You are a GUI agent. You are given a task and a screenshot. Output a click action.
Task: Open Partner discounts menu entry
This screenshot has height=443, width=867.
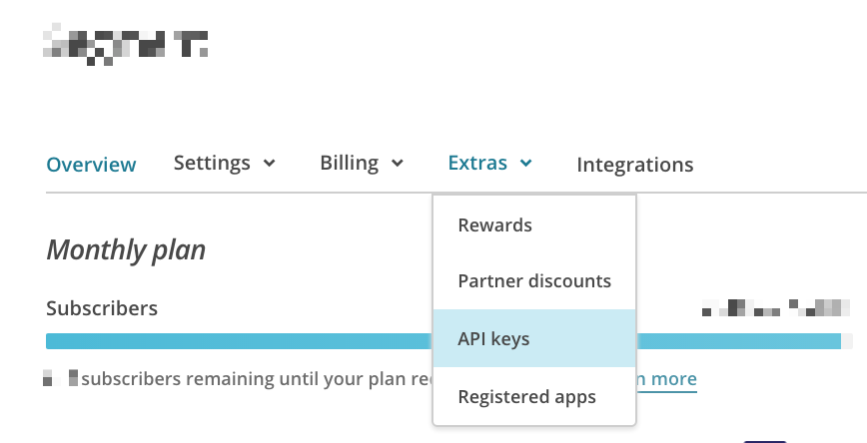(x=533, y=281)
